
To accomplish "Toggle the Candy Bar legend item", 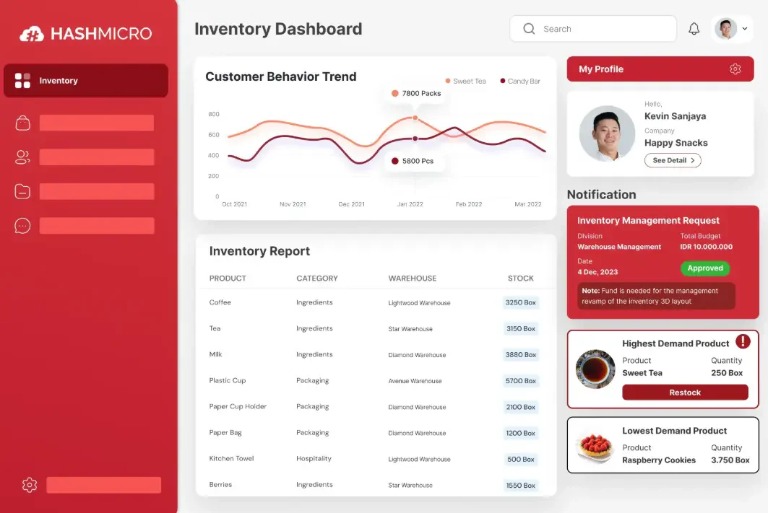I will coord(520,82).
